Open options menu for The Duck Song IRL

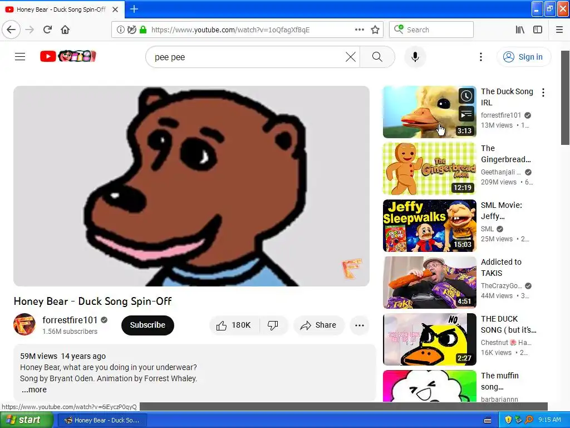click(543, 93)
